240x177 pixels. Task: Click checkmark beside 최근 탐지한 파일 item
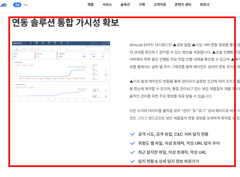(132, 152)
